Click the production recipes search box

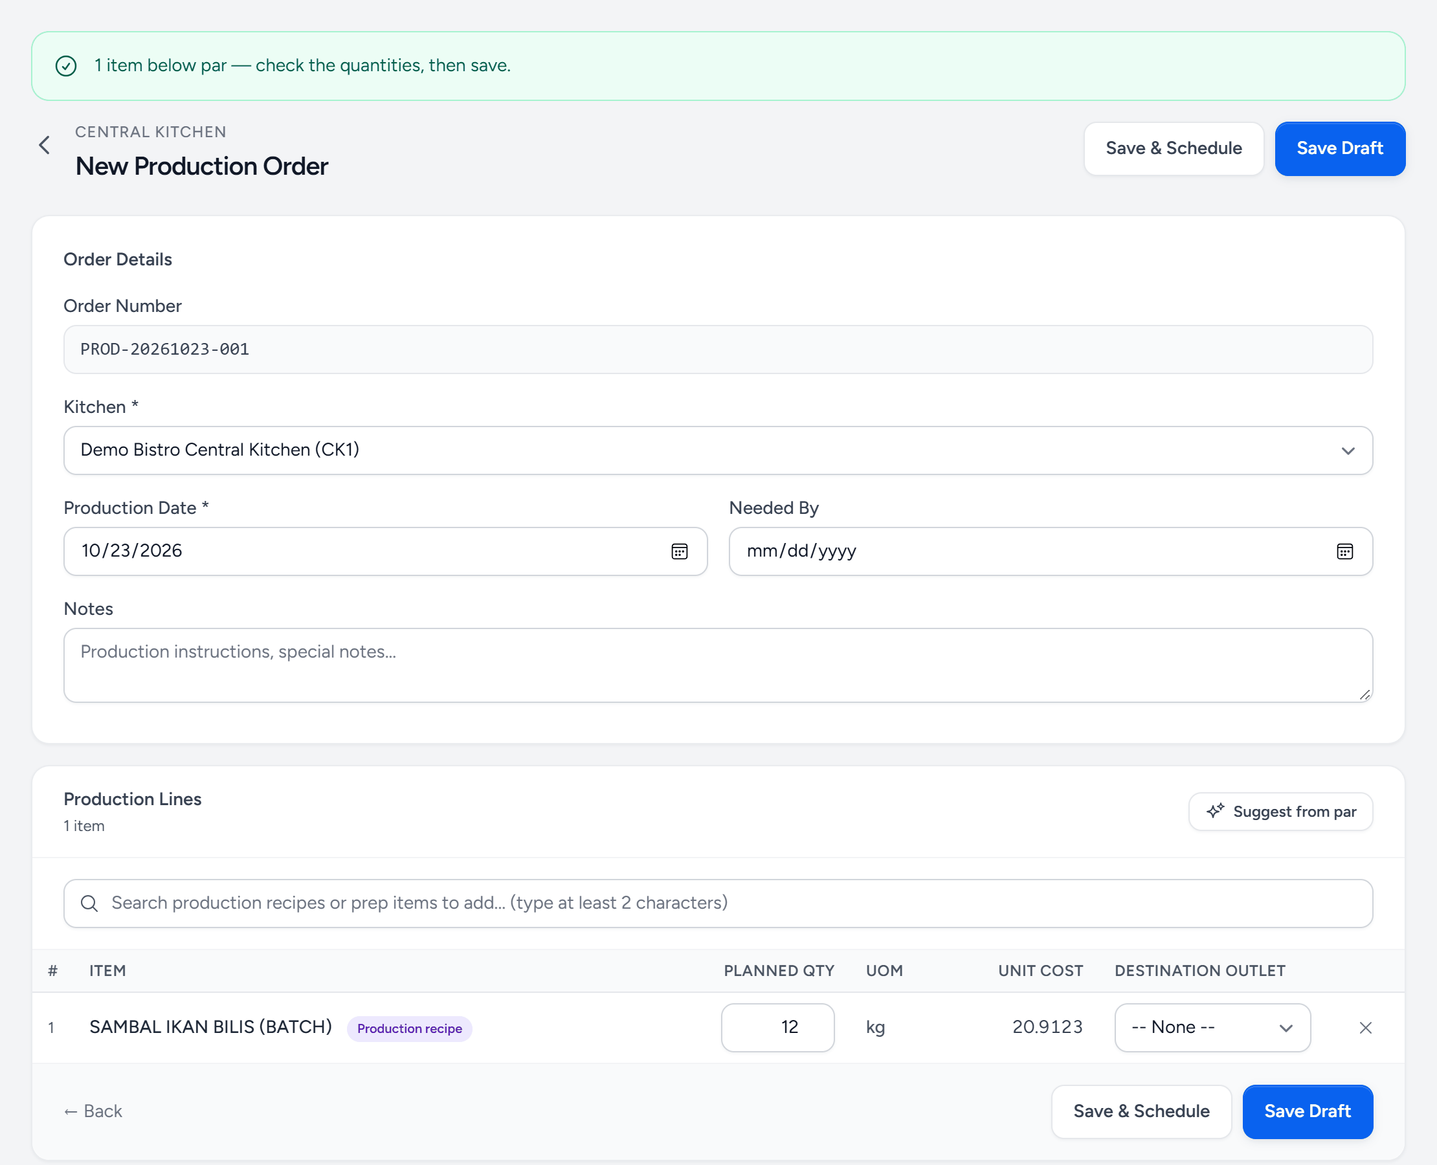pos(718,904)
